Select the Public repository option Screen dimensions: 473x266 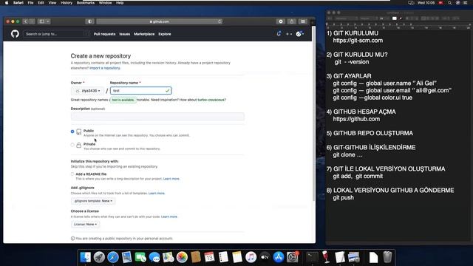72,132
